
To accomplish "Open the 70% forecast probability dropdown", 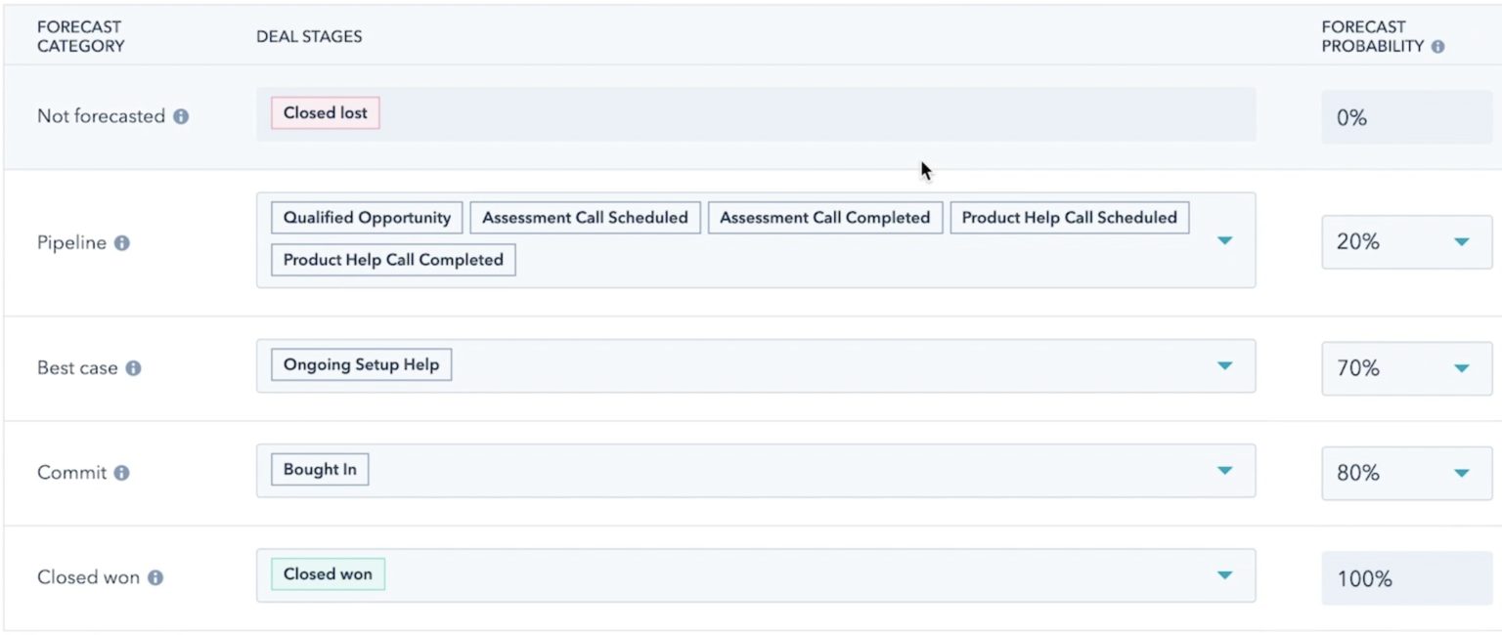I will (x=1462, y=368).
